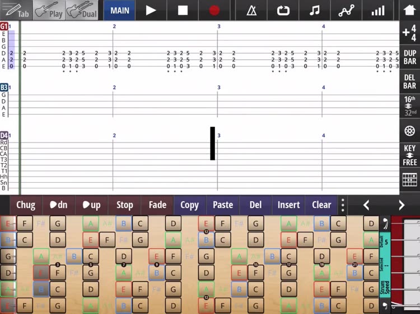Select highlighted fret 2 on D string bar 1

(x=11, y=53)
